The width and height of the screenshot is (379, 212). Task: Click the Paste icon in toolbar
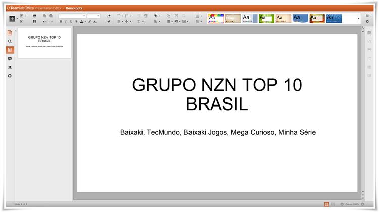(x=51, y=16)
